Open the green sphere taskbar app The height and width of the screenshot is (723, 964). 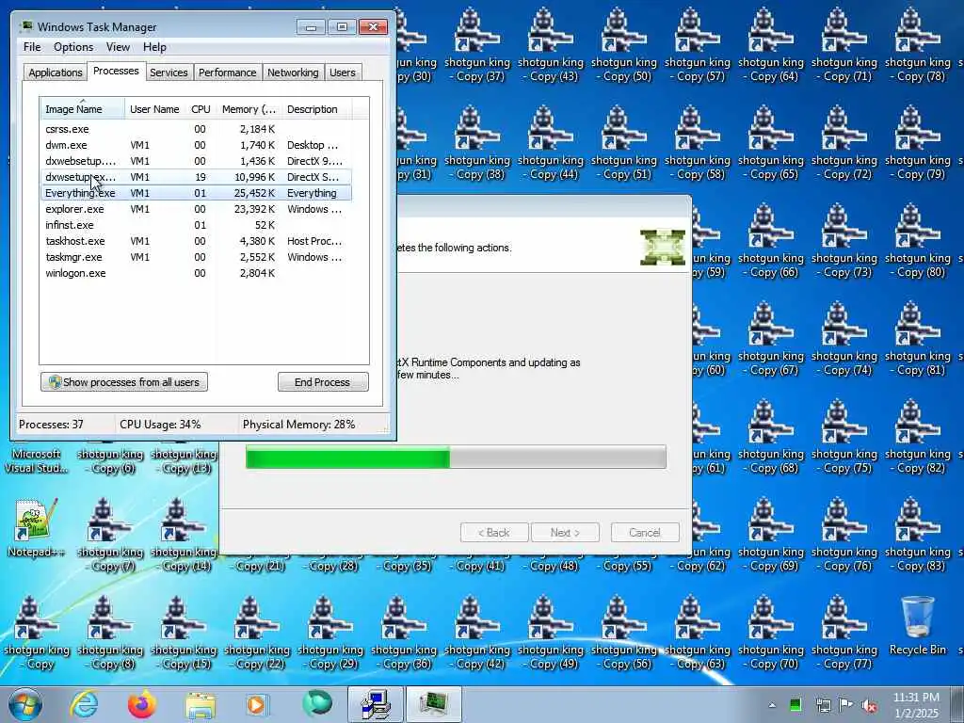pyautogui.click(x=317, y=703)
